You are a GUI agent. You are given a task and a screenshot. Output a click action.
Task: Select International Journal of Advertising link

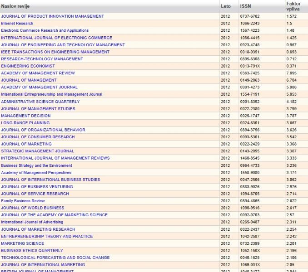tap(32, 222)
